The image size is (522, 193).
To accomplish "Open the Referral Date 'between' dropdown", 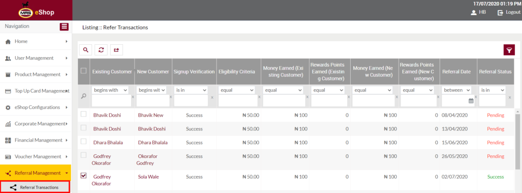I will click(456, 90).
